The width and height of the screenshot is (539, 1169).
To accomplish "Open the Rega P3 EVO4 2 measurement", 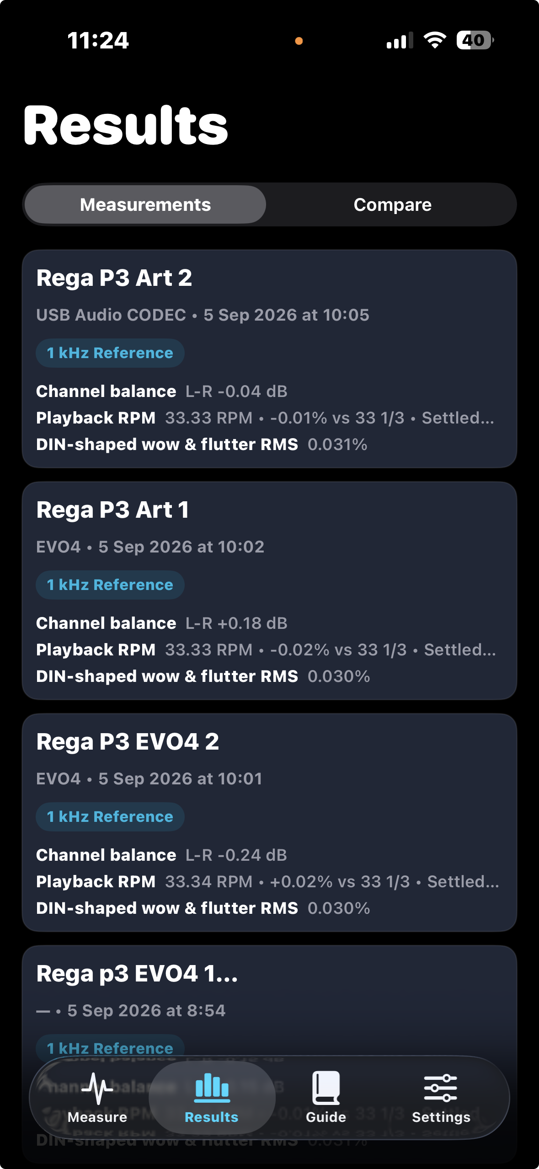I will click(x=269, y=822).
